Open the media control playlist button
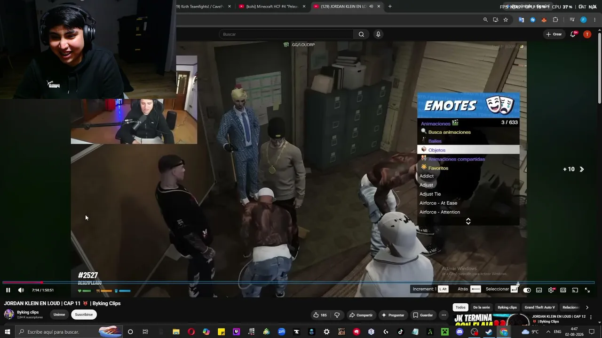The height and width of the screenshot is (338, 602). coord(572,20)
